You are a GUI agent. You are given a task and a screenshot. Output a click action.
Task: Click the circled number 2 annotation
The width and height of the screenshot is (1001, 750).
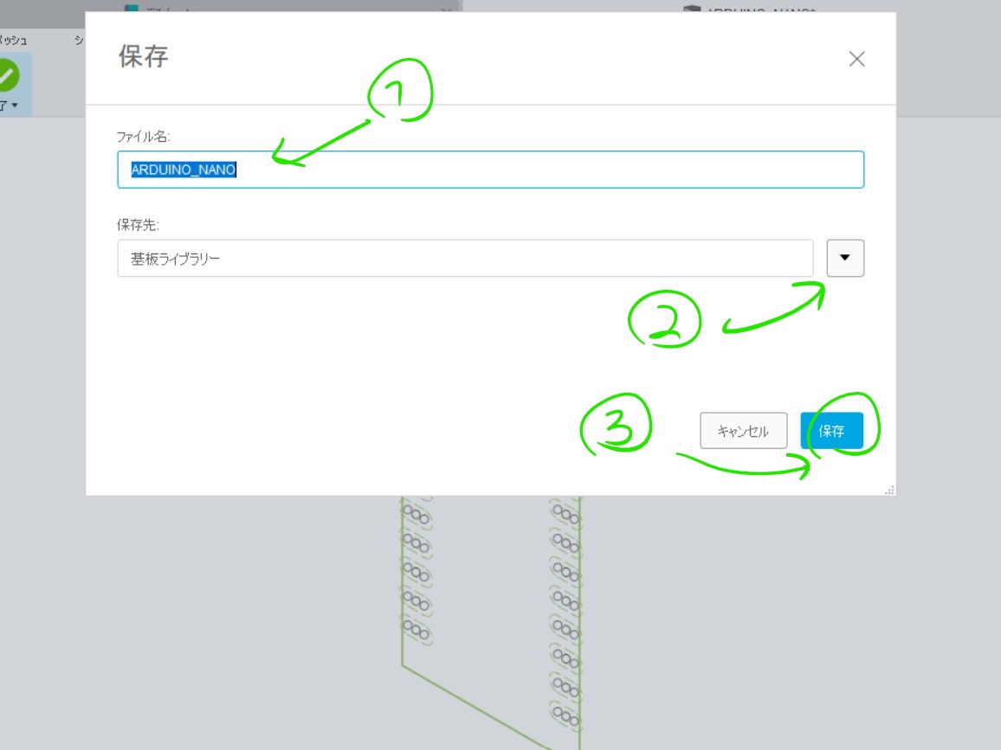click(x=666, y=321)
